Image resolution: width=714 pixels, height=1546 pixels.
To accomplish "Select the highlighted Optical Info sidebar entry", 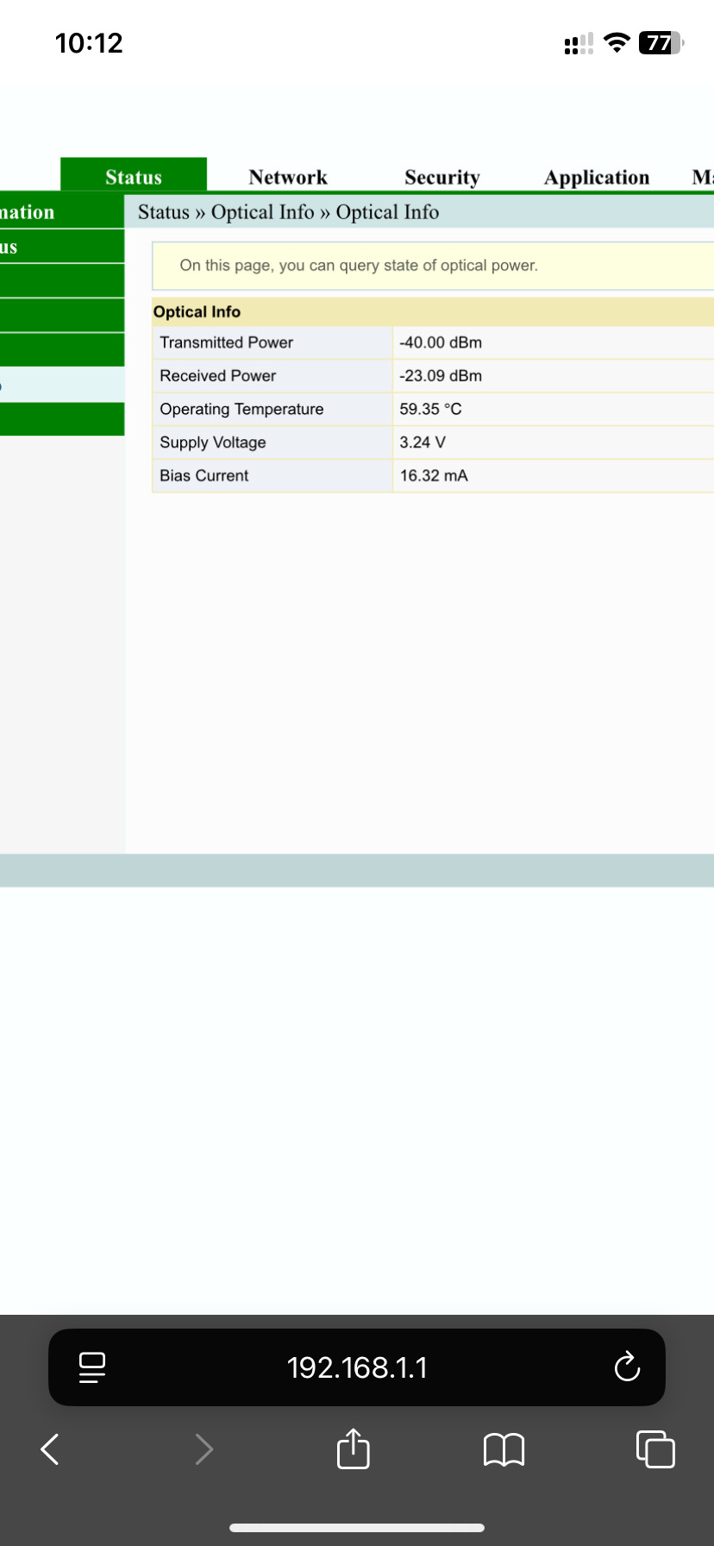I will click(x=60, y=385).
